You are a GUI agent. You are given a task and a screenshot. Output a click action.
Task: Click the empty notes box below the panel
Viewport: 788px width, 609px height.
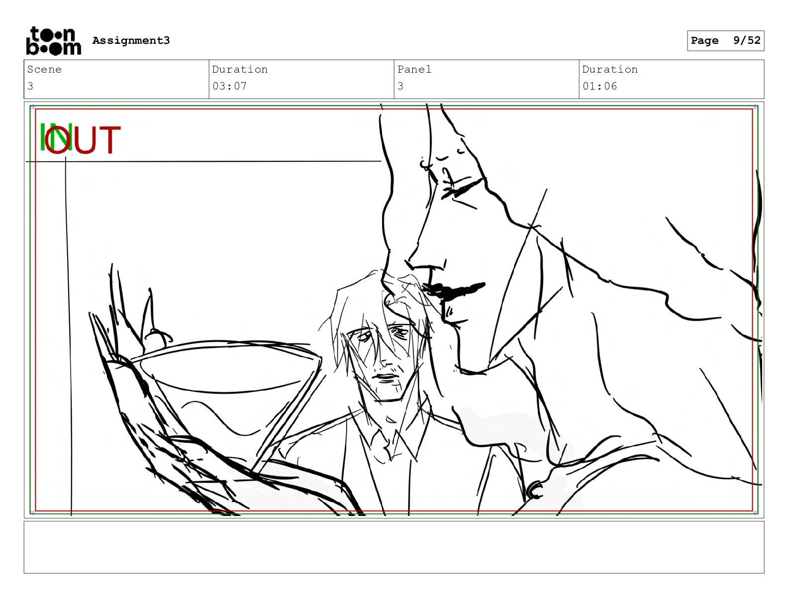pos(394,547)
